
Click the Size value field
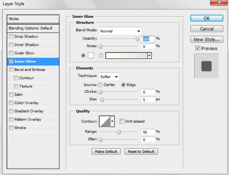pos(148,100)
